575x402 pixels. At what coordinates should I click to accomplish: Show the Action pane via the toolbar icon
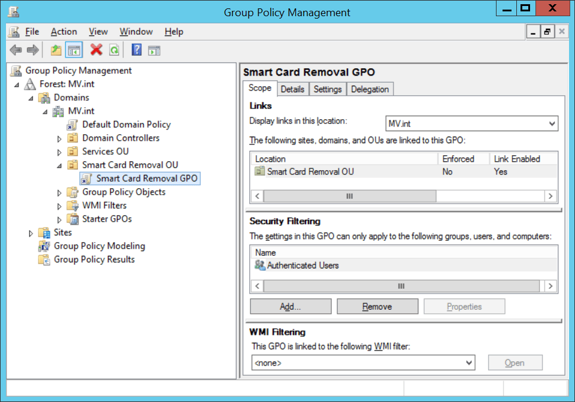coord(154,50)
